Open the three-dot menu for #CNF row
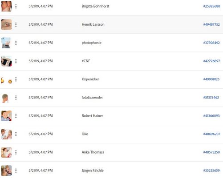This screenshot has width=223, height=178. (x=16, y=61)
